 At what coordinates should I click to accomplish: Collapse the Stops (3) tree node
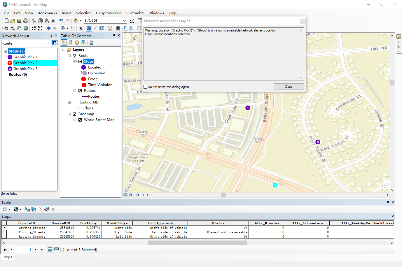pos(5,51)
